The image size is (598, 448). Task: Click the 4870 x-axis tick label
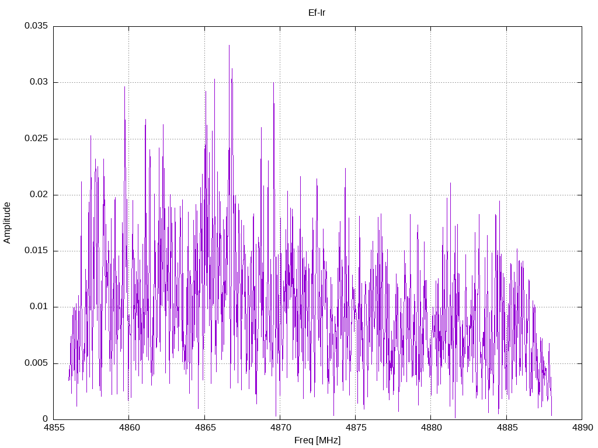(280, 428)
